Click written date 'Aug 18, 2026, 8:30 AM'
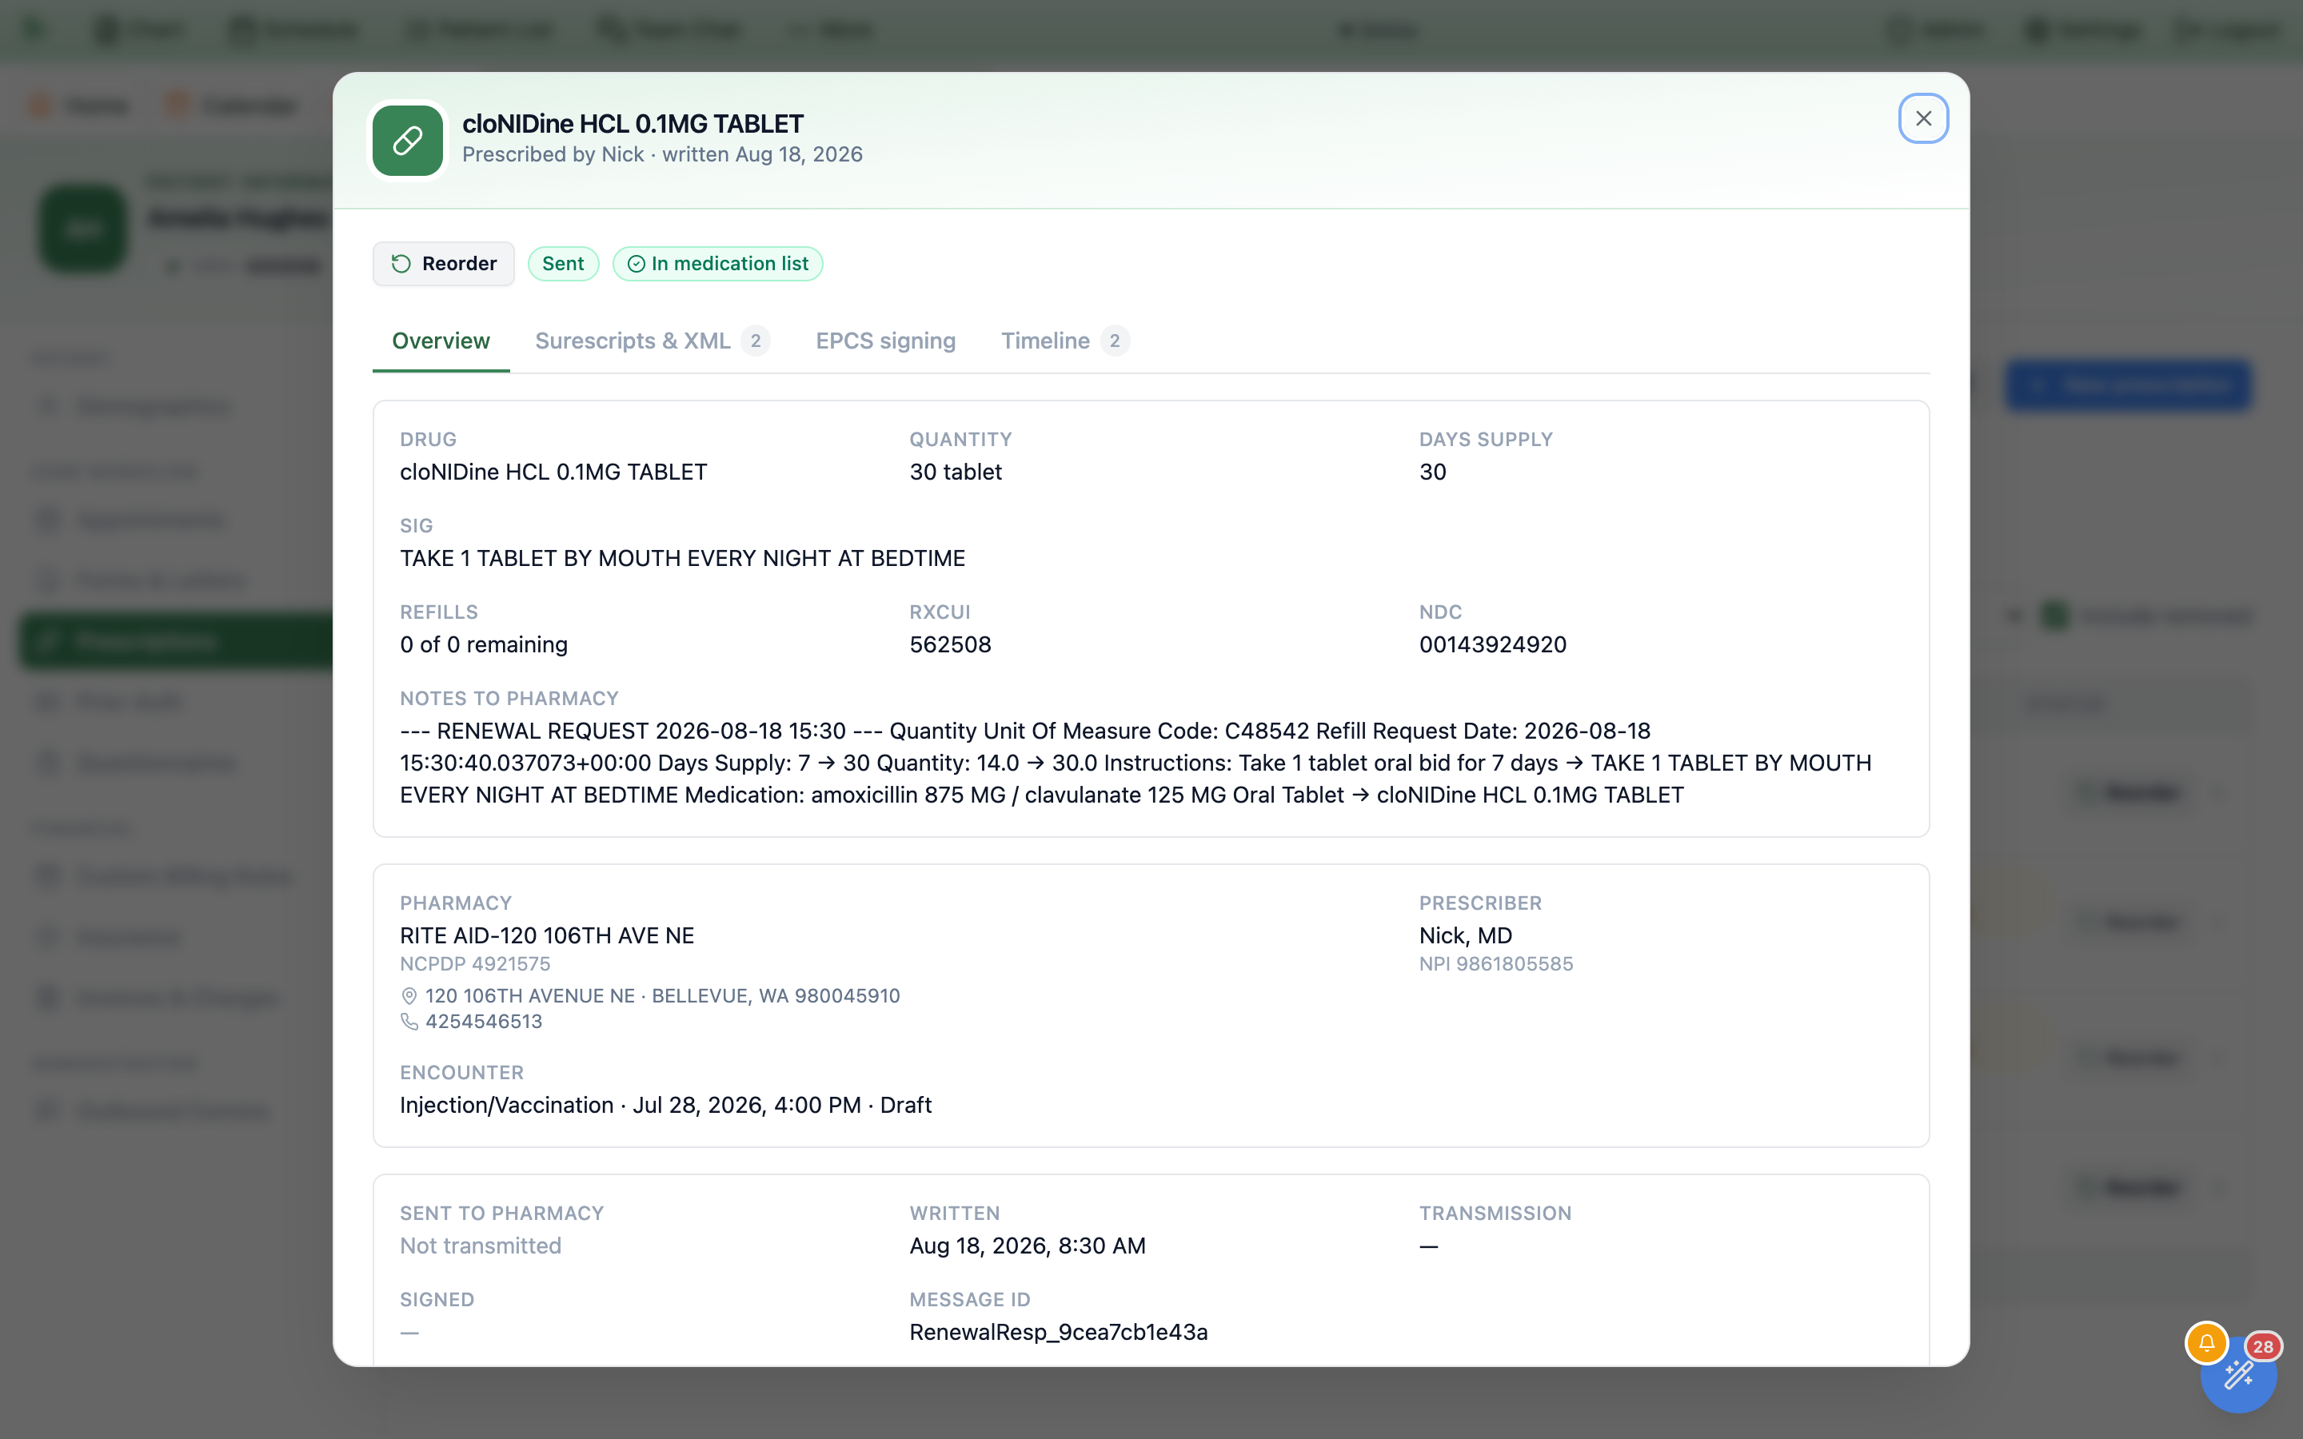Image resolution: width=2303 pixels, height=1439 pixels. point(1028,1246)
